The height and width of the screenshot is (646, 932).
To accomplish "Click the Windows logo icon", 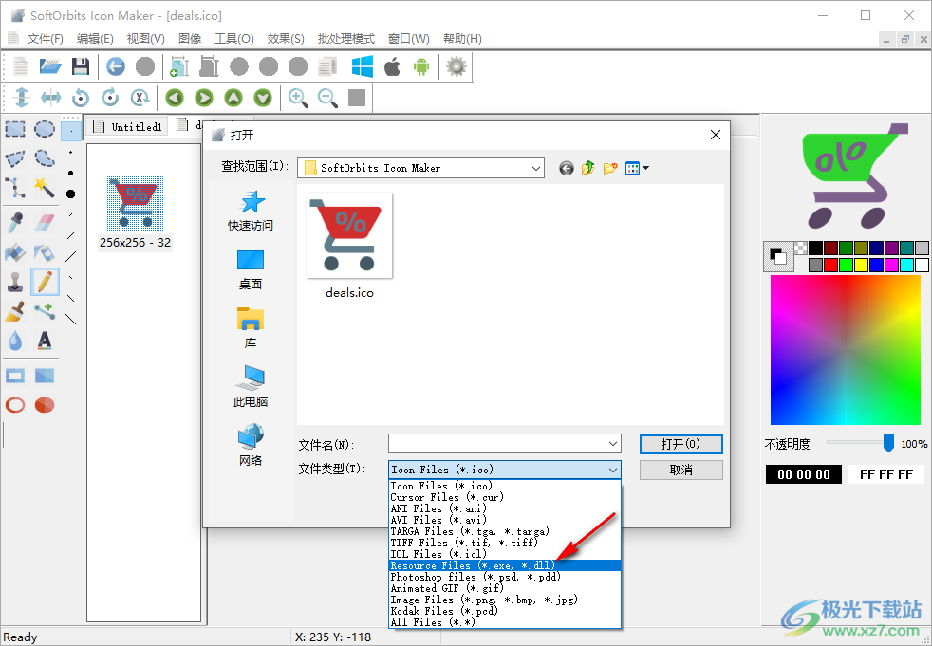I will tap(362, 66).
